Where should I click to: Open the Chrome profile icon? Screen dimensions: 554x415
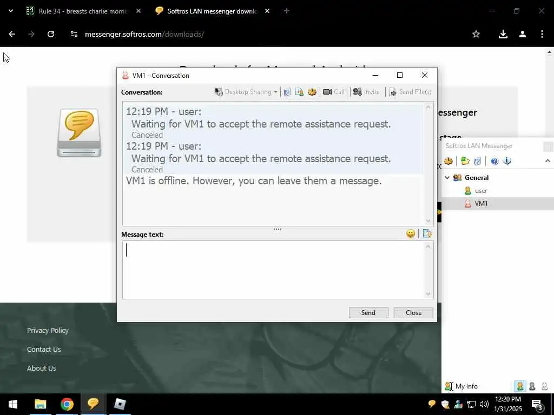(523, 34)
